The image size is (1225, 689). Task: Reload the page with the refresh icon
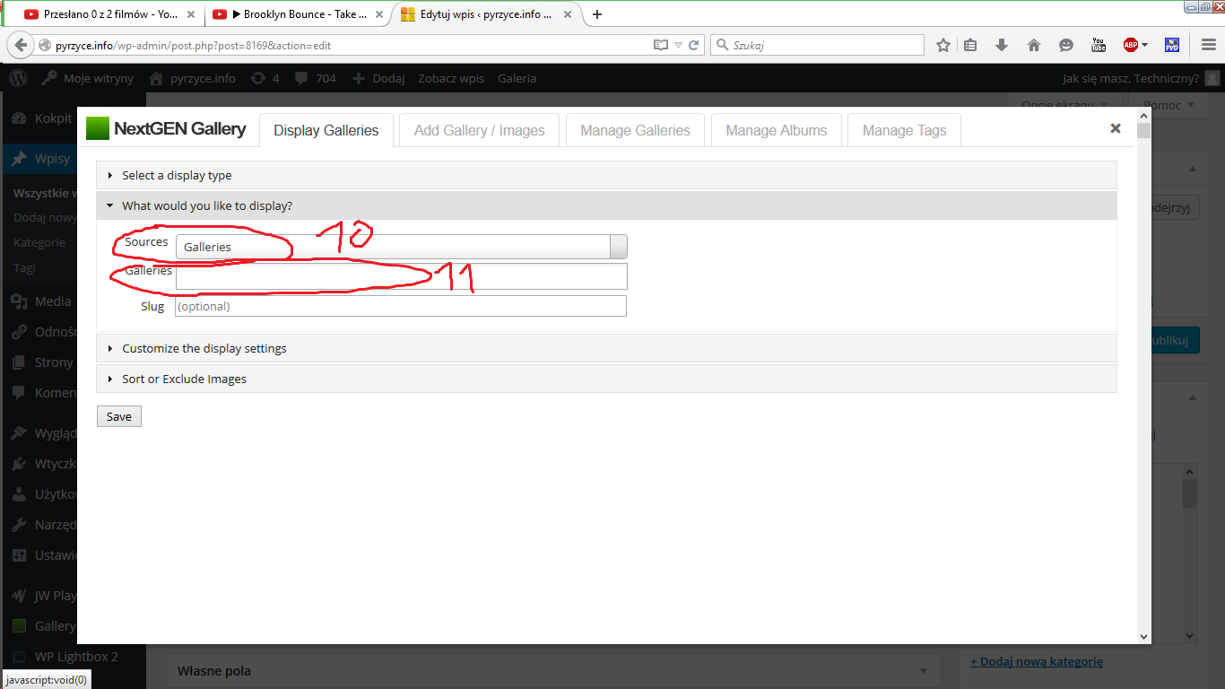point(693,45)
